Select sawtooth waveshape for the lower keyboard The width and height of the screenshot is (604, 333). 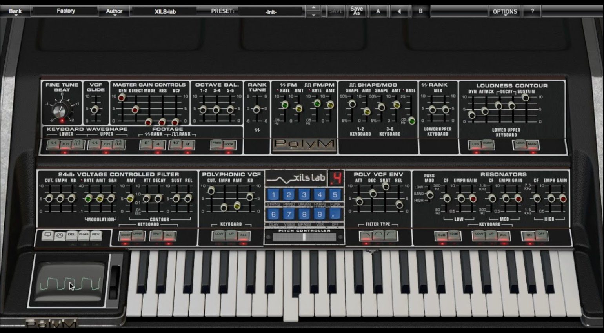[x=53, y=145]
